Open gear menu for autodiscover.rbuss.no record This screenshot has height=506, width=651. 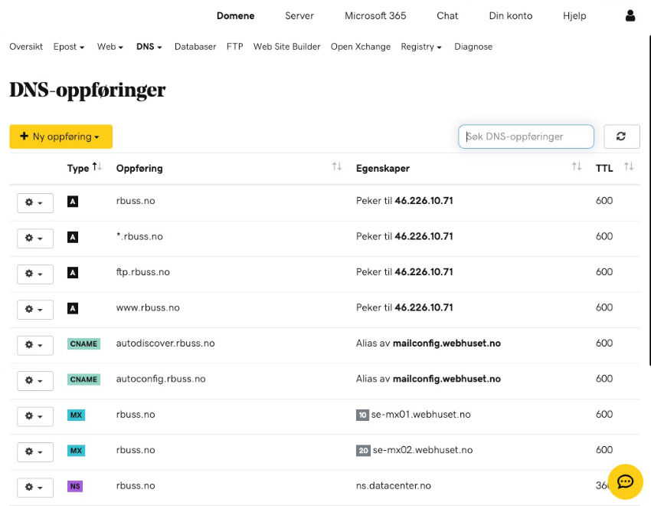(34, 345)
